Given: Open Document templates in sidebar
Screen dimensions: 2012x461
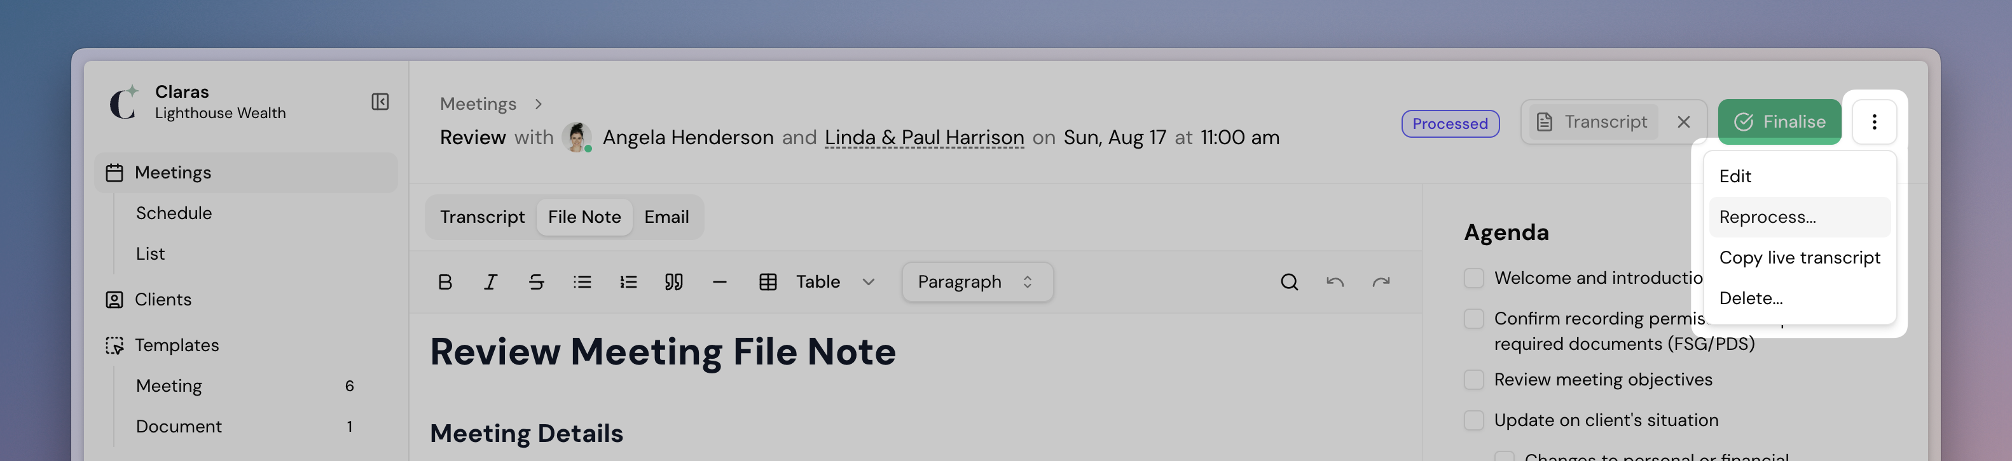Looking at the screenshot, I should pyautogui.click(x=179, y=427).
